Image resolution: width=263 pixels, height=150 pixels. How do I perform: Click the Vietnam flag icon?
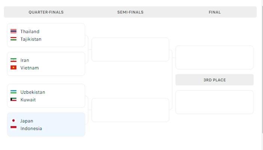[x=14, y=68]
